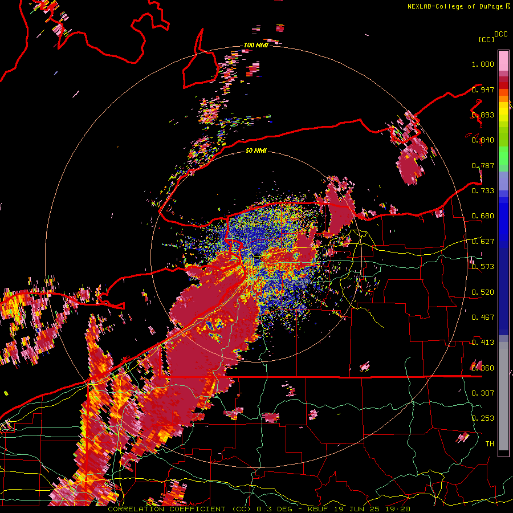This screenshot has height=513, width=513.
Task: Click the 0.627 scale value
Action: click(483, 241)
